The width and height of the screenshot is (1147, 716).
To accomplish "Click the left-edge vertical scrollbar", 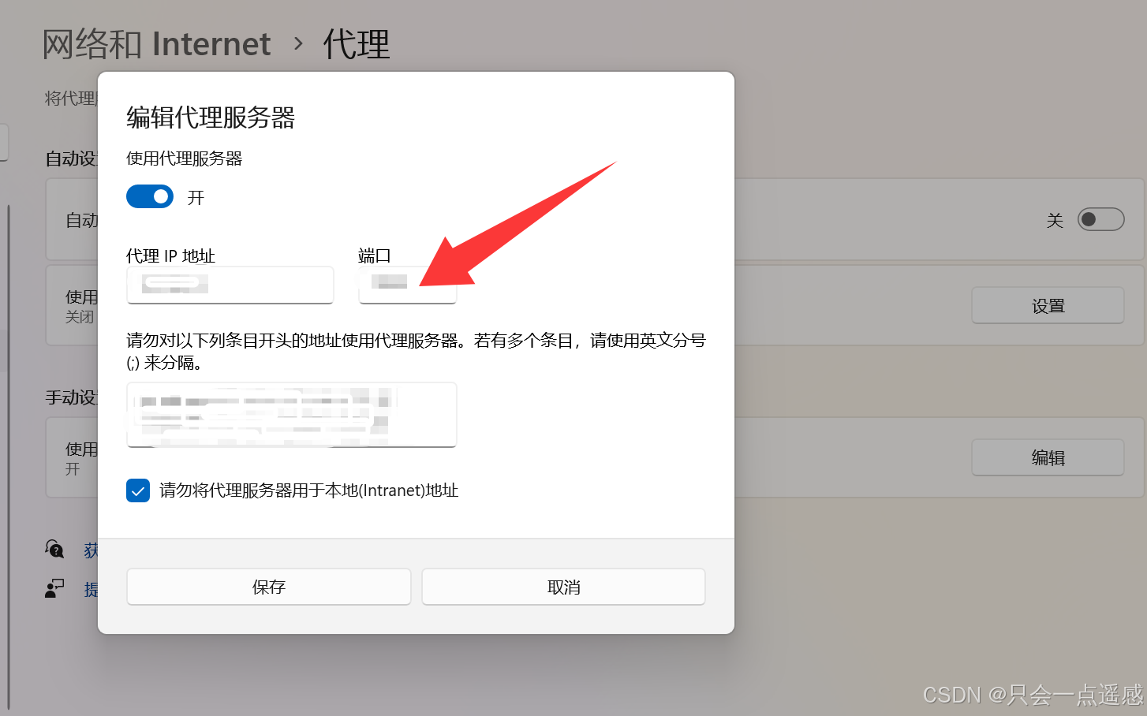I will [x=8, y=457].
